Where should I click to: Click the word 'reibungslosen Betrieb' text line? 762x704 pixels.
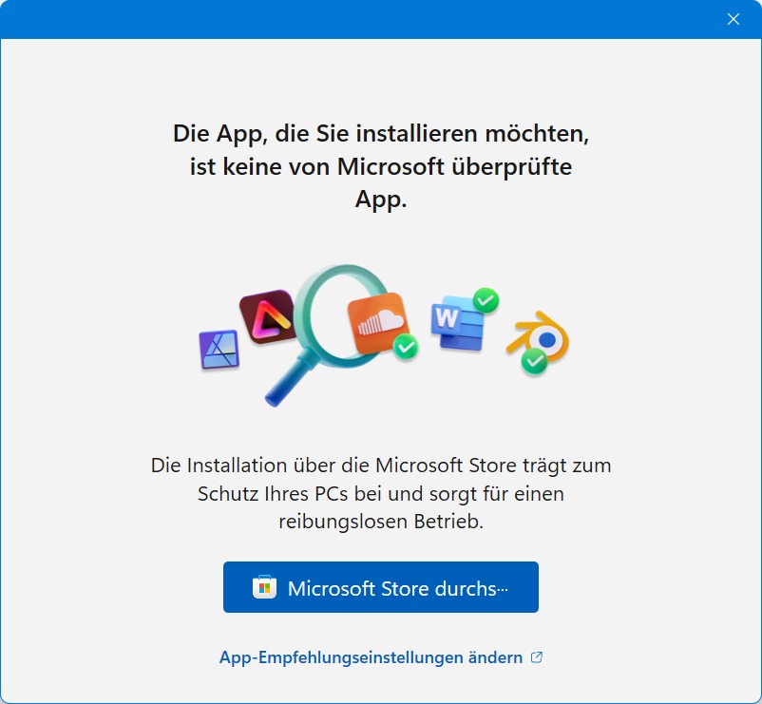pyautogui.click(x=381, y=522)
